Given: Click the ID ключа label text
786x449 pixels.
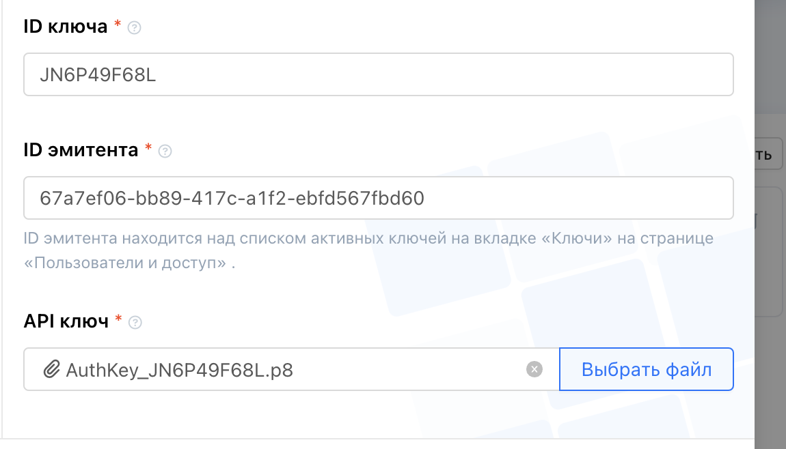Looking at the screenshot, I should click(x=66, y=27).
